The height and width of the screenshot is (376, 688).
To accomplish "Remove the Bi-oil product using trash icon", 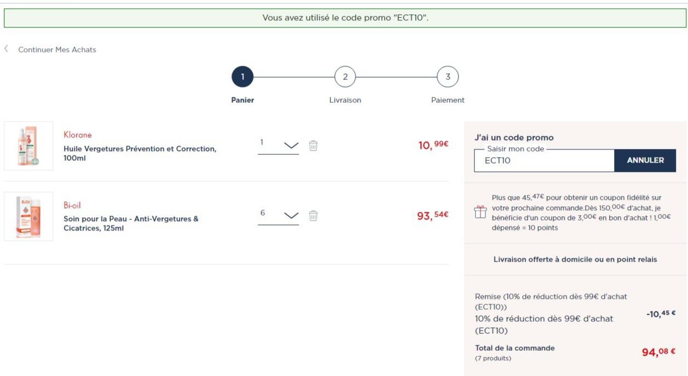I will (313, 216).
